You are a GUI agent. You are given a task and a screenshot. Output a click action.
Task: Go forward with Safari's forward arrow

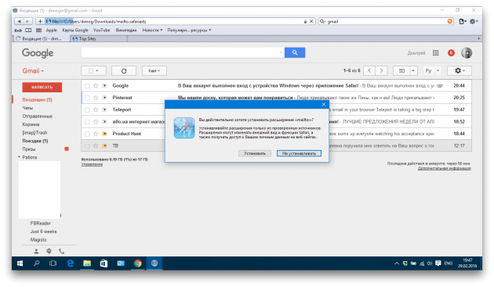pos(27,21)
